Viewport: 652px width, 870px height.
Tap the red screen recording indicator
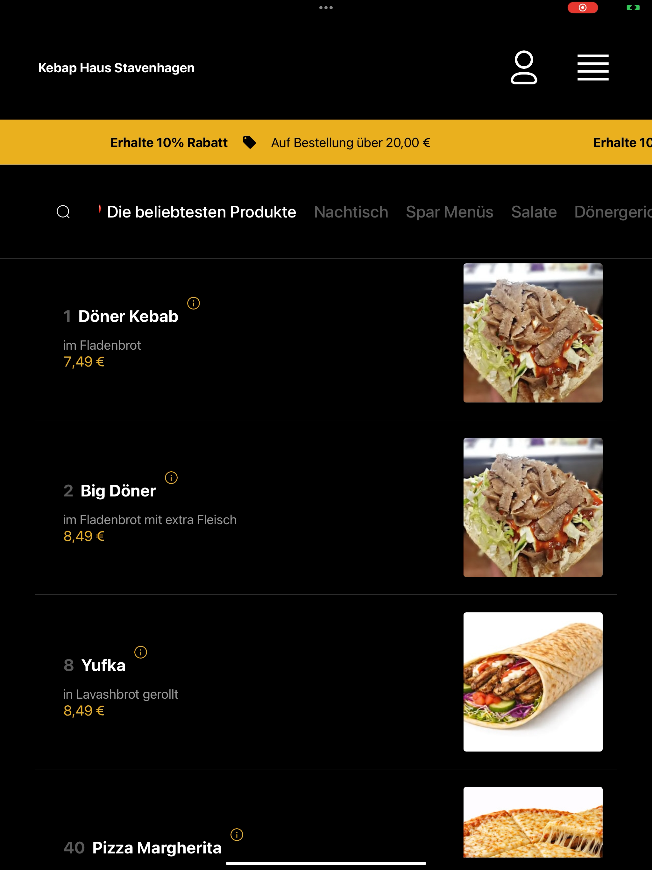(583, 7)
